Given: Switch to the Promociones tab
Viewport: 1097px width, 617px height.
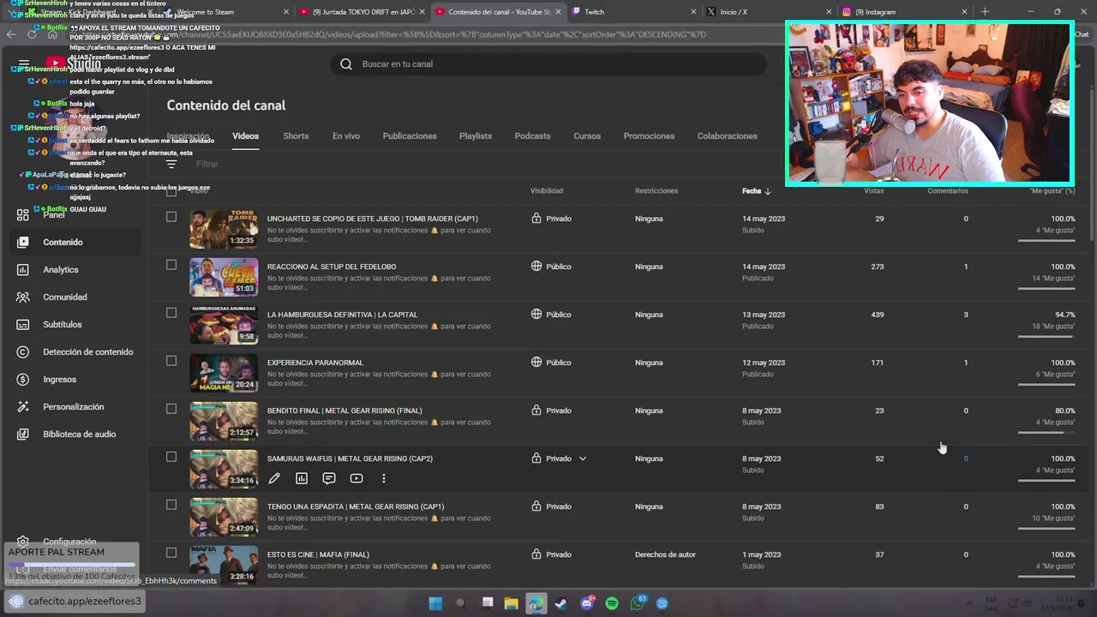Looking at the screenshot, I should (649, 136).
